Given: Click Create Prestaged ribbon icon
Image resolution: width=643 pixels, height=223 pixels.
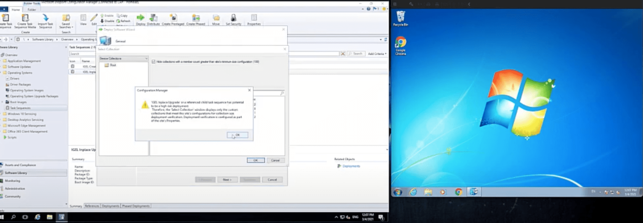Looking at the screenshot, I should click(173, 20).
